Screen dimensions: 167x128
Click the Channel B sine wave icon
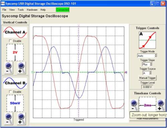[15, 83]
